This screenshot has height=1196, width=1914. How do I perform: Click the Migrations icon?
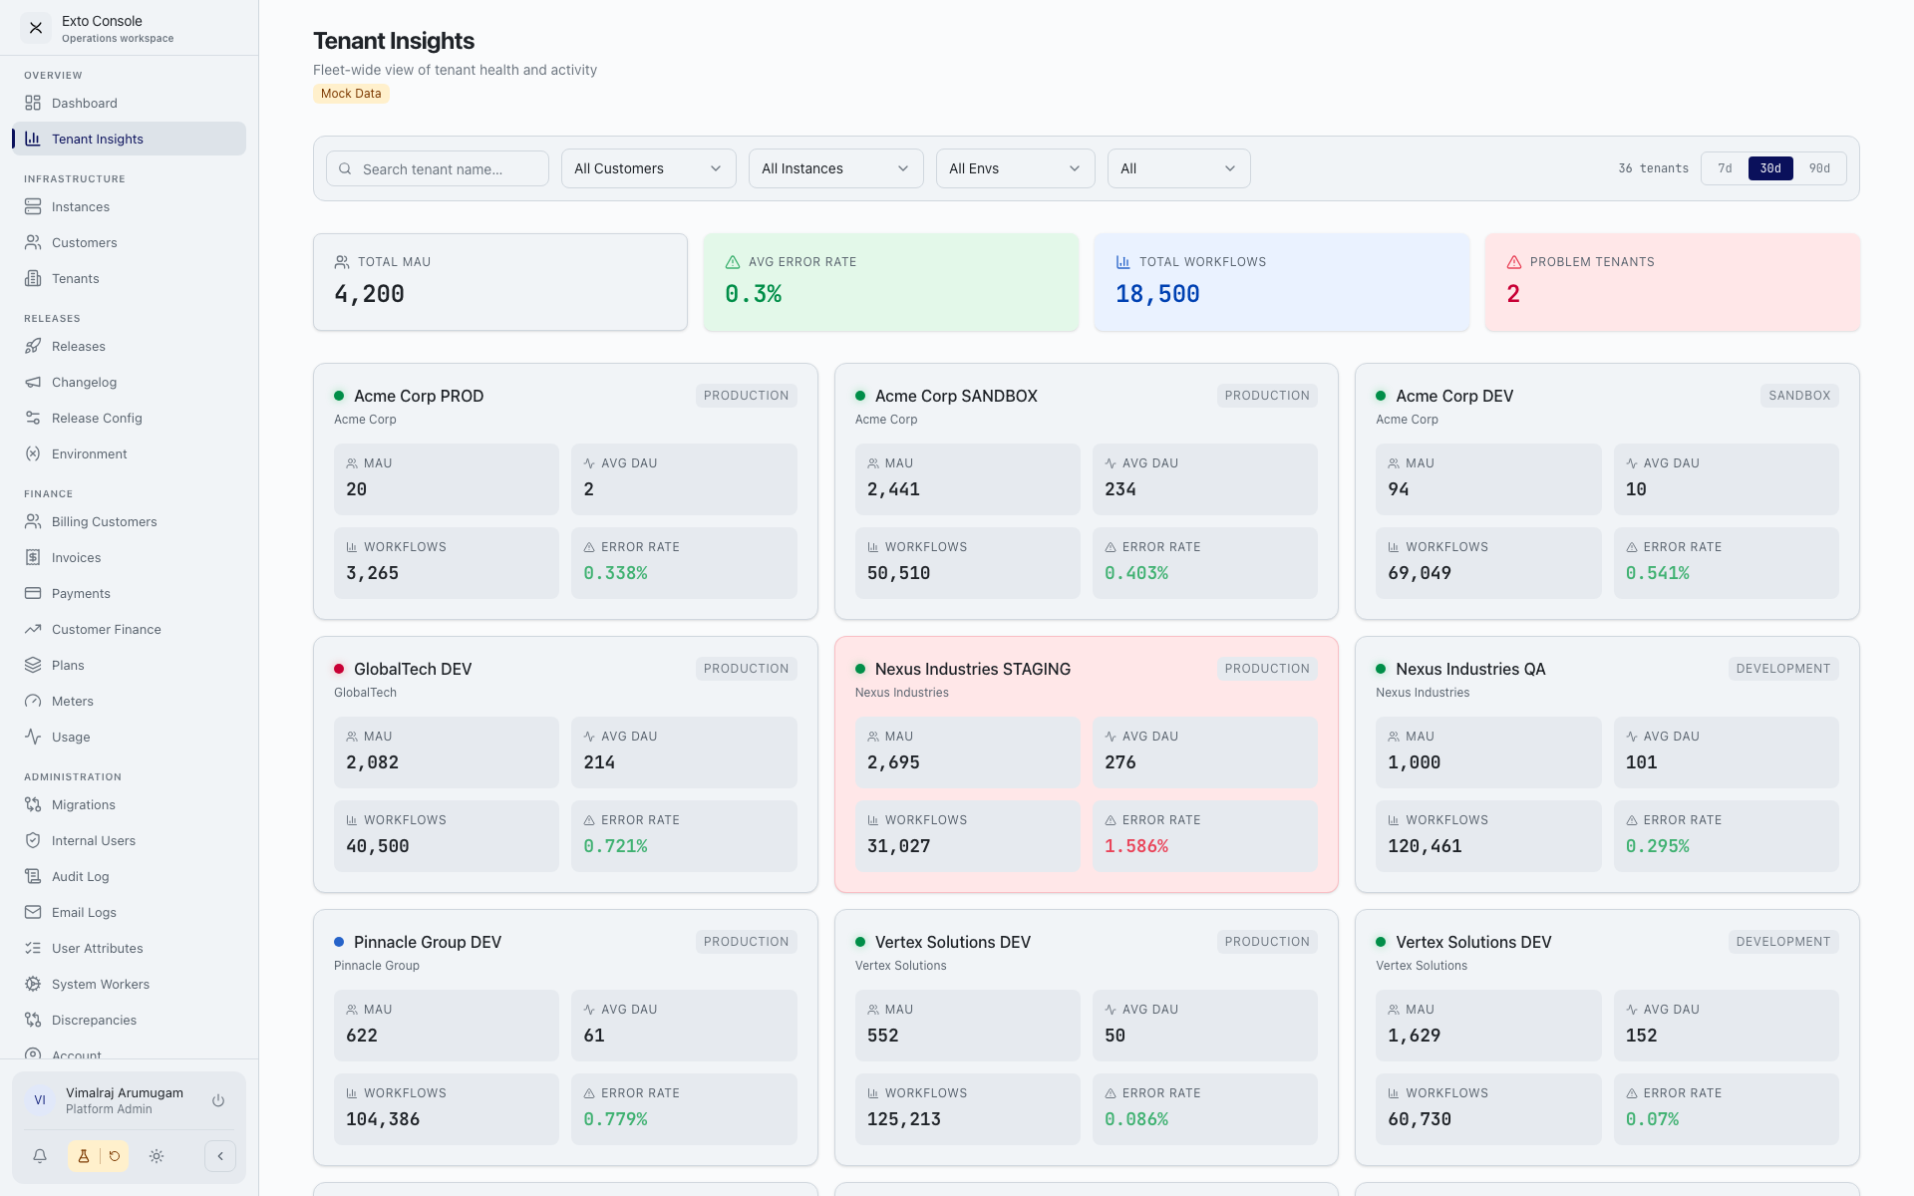pyautogui.click(x=33, y=804)
